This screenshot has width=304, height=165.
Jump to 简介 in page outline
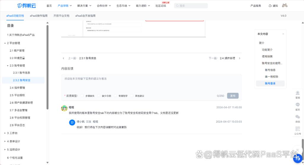pyautogui.click(x=262, y=43)
